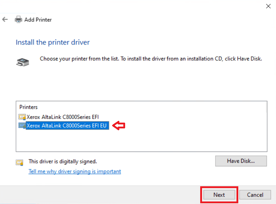
Task: Click the Printers column header
Action: [x=29, y=107]
